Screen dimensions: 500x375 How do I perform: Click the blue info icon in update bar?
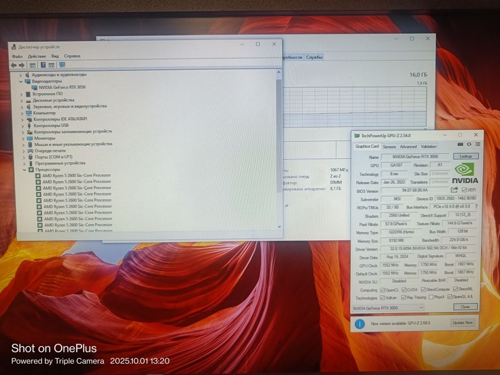360,324
